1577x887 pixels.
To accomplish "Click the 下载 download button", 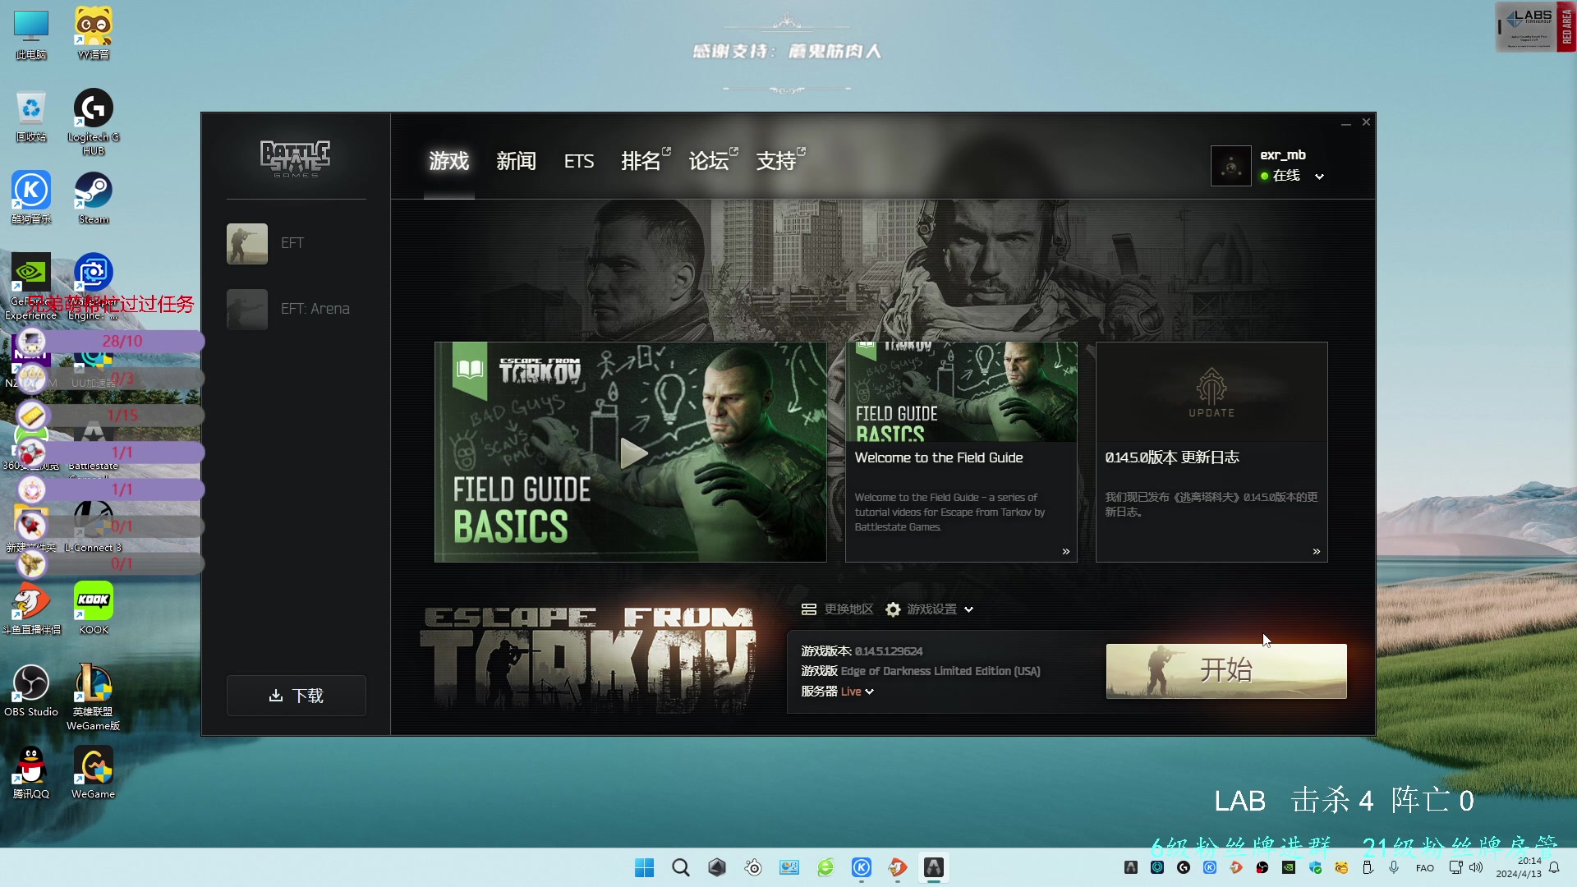I will point(296,696).
